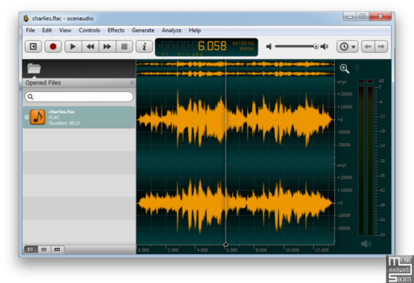Click the Duration: 00:13 text
The width and height of the screenshot is (414, 283).
pos(64,123)
